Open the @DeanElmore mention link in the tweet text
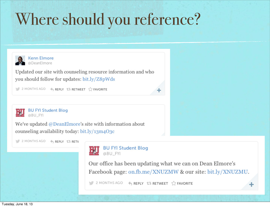This screenshot has height=207, width=270. pos(65,124)
